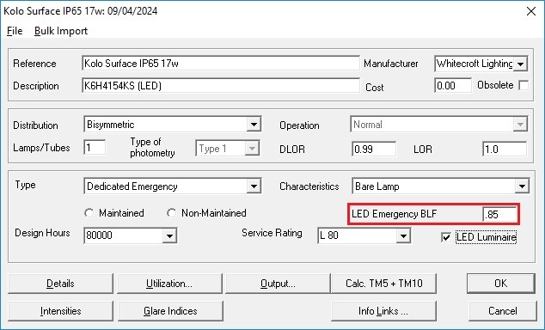Image resolution: width=545 pixels, height=330 pixels.
Task: Click the Intensities button
Action: click(x=60, y=311)
